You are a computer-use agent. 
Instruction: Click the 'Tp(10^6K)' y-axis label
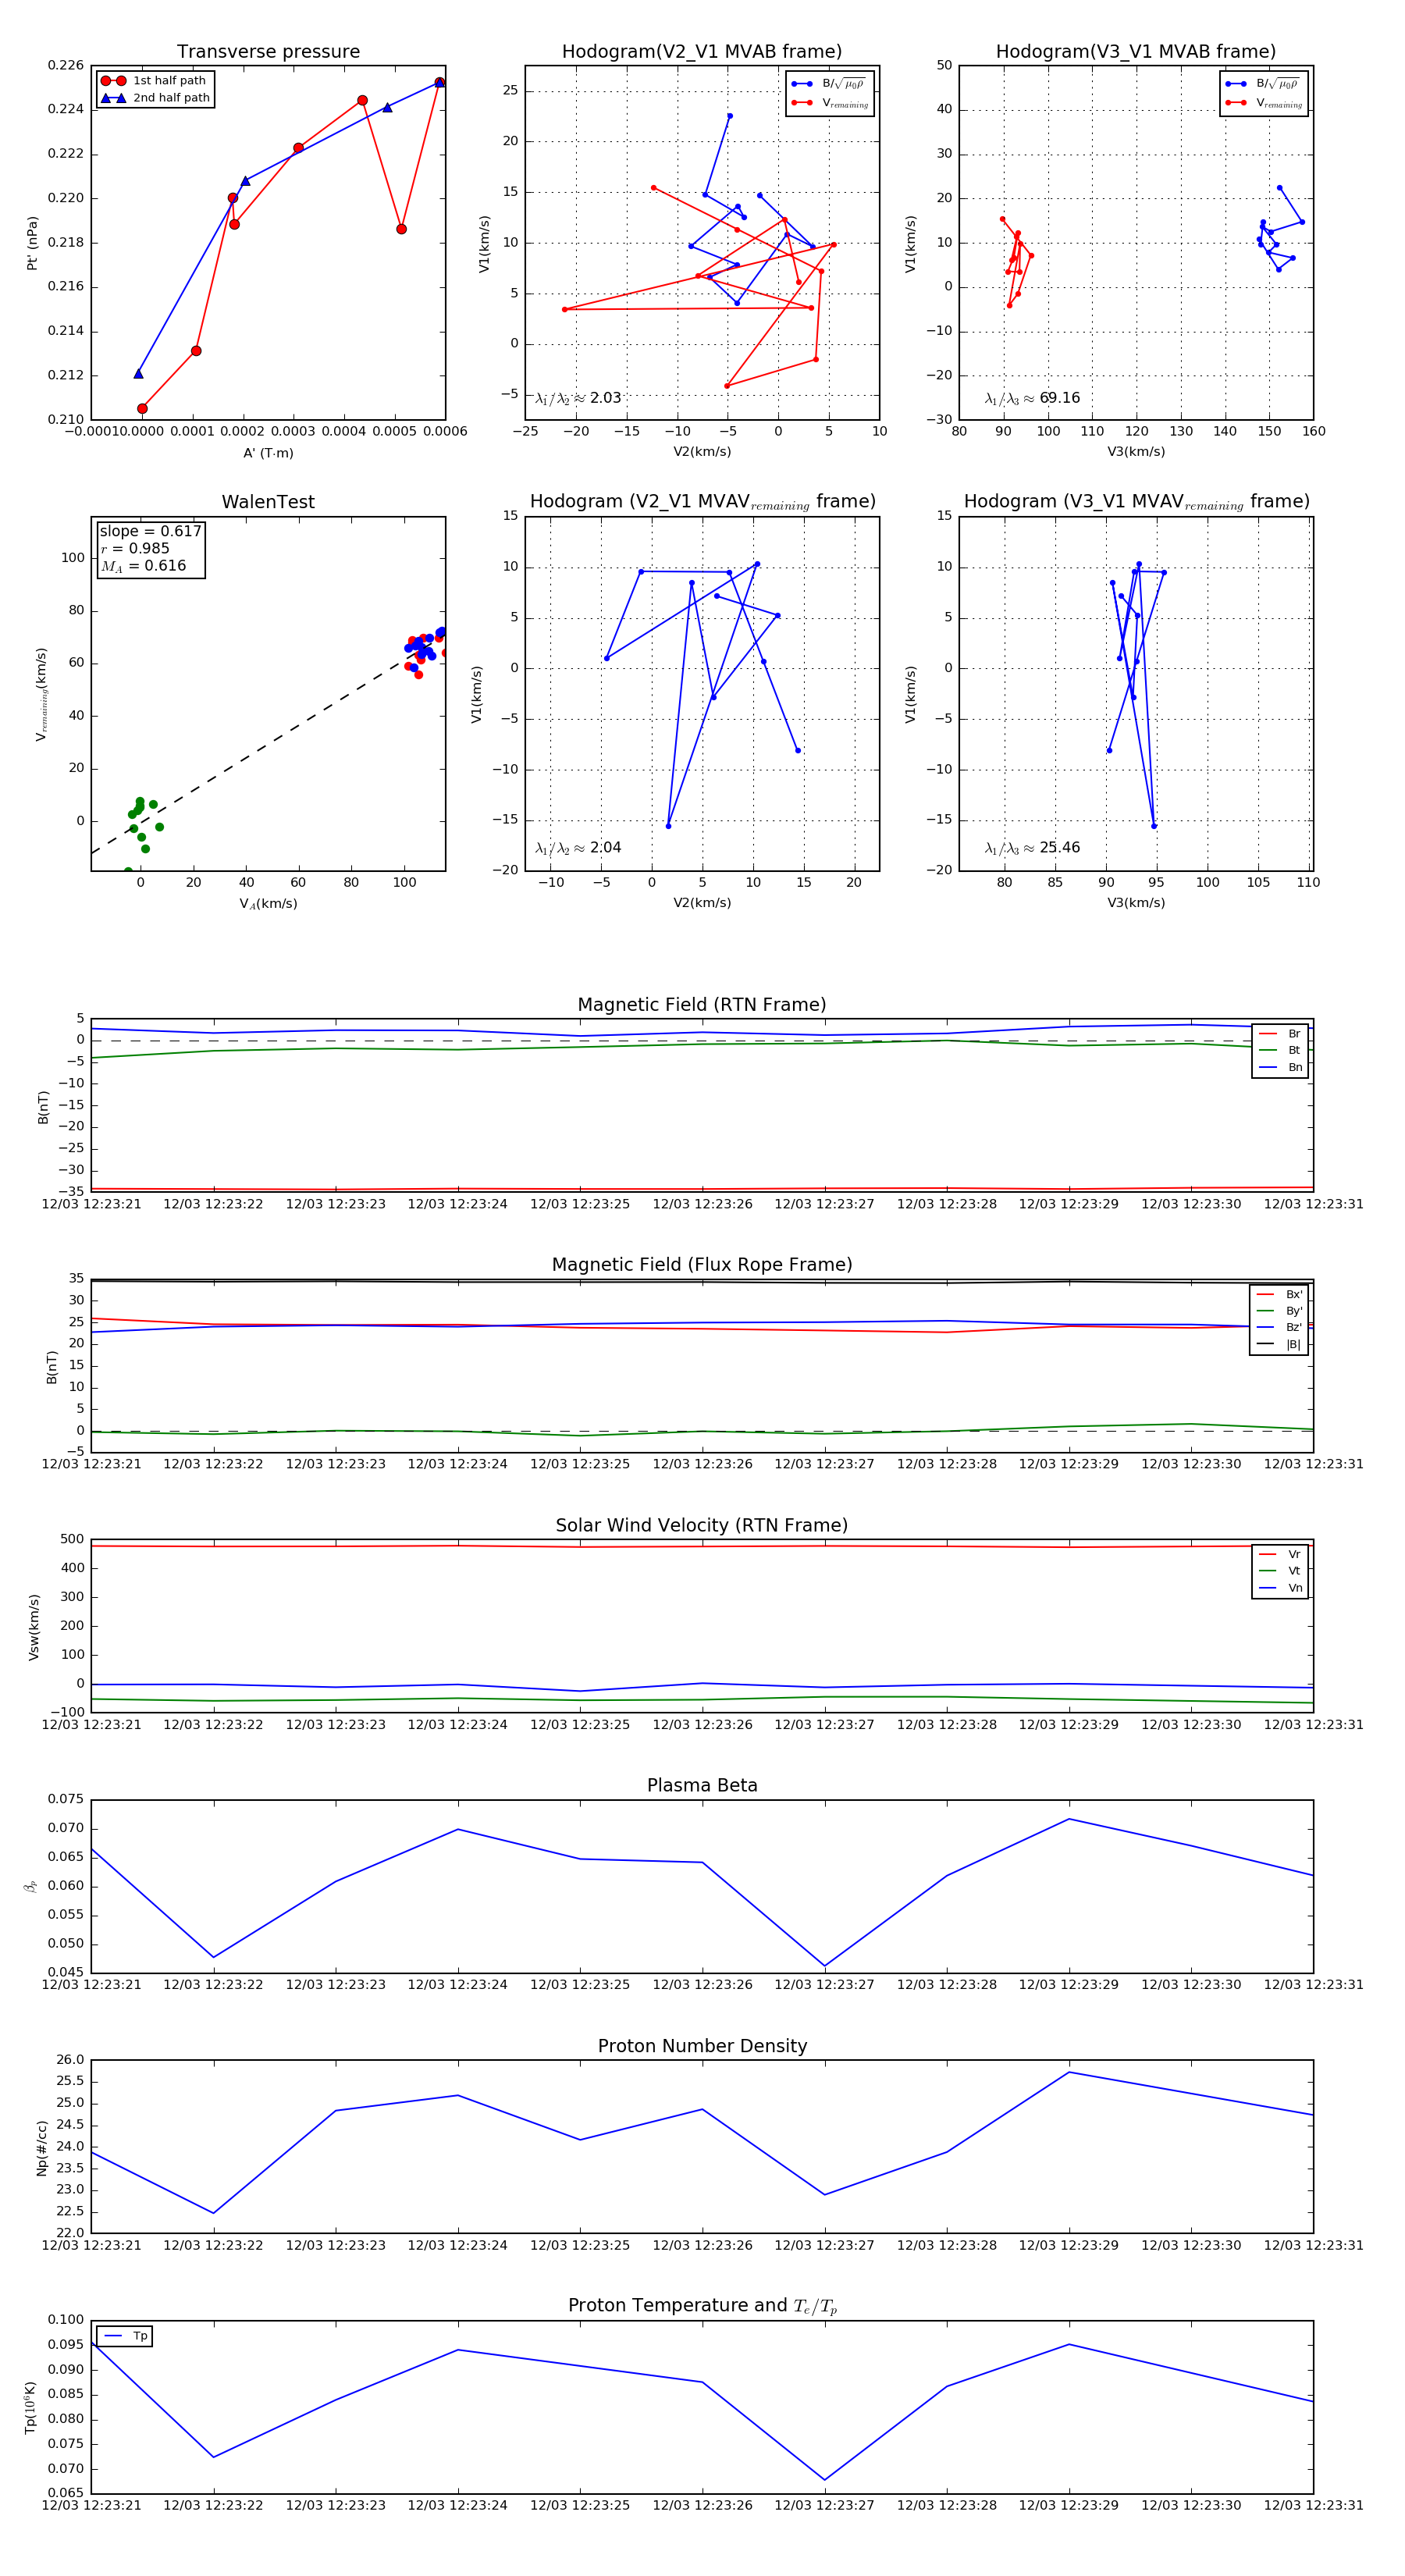click(31, 2407)
